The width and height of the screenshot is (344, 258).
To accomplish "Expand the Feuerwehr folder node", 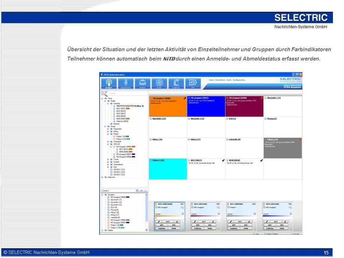I will (108, 129).
